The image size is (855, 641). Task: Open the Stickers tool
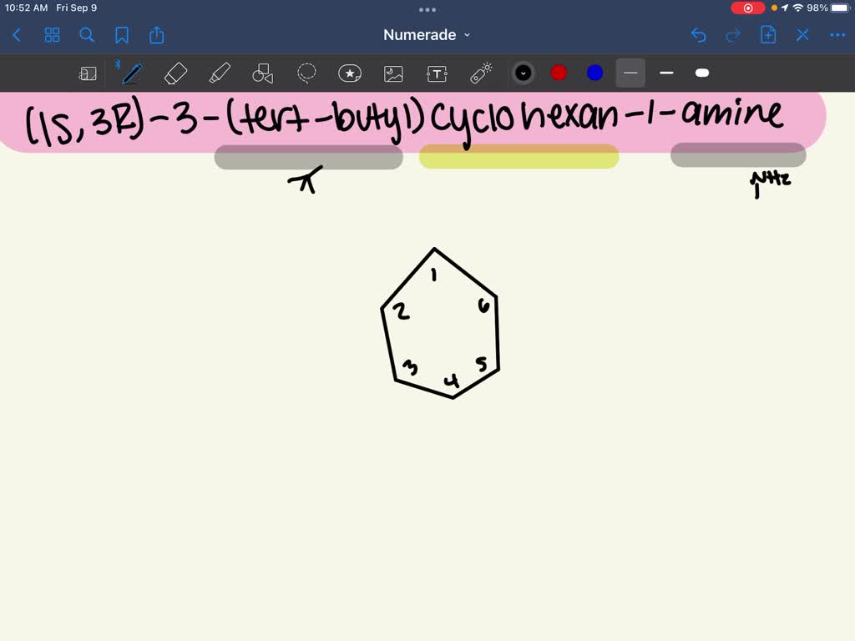tap(350, 73)
